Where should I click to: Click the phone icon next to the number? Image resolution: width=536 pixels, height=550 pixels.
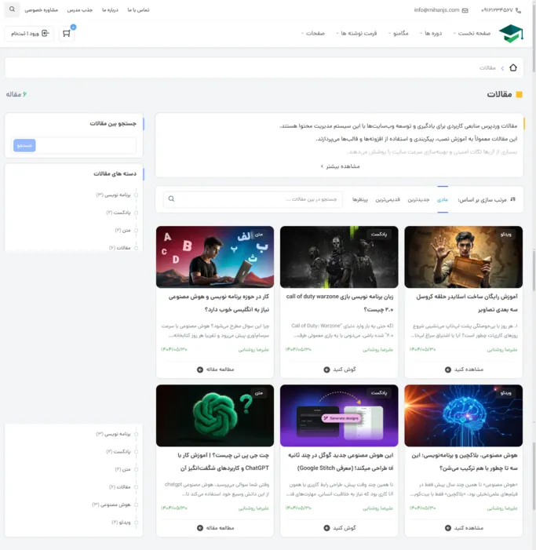[x=520, y=10]
